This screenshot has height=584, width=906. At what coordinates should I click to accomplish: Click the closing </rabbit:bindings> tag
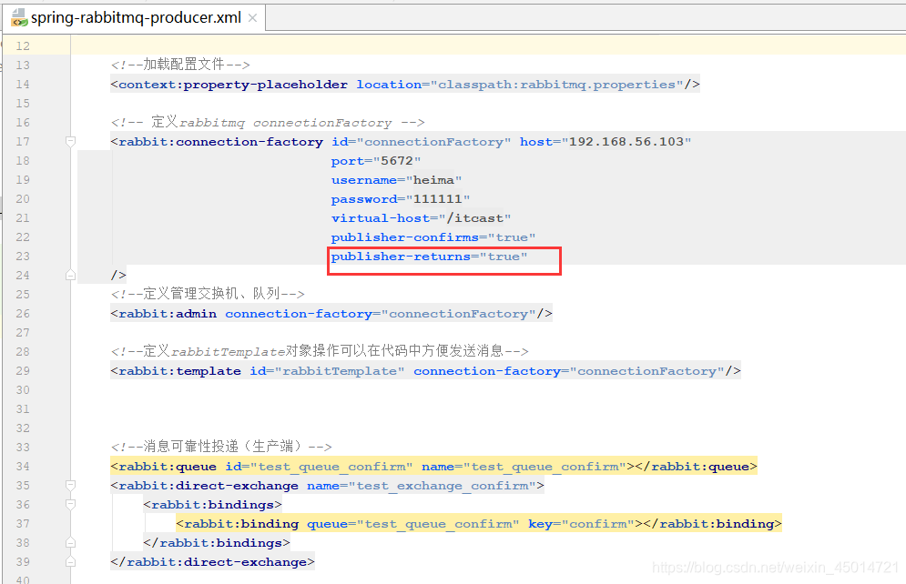click(217, 542)
